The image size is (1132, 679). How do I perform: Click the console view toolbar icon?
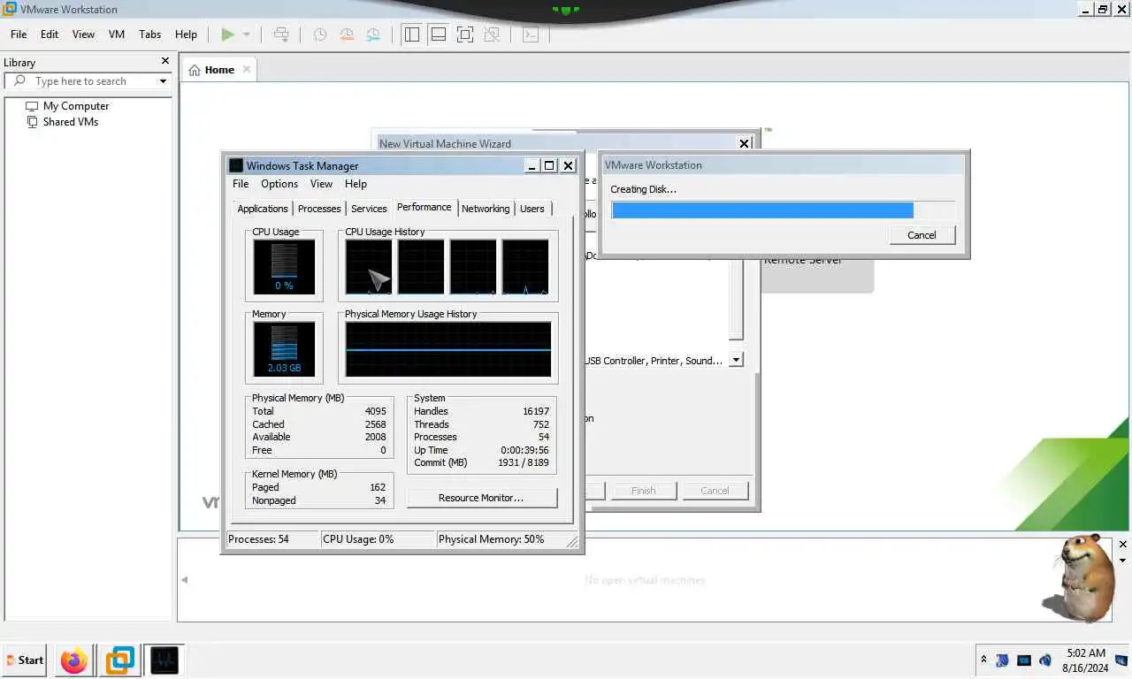pyautogui.click(x=530, y=34)
